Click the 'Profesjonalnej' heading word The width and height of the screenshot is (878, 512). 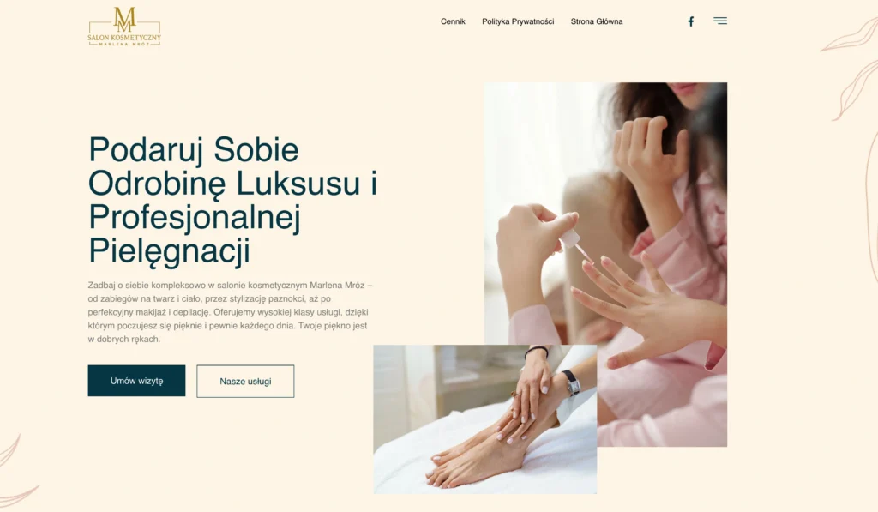tap(195, 217)
